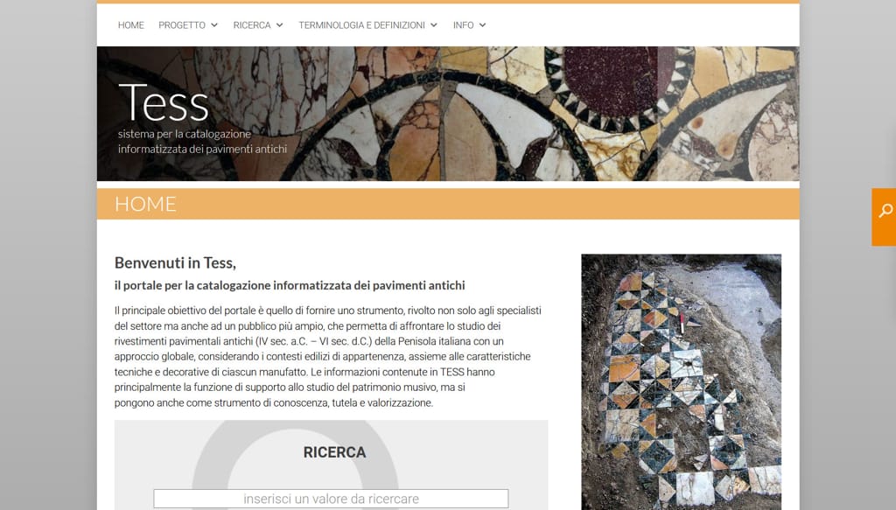896x510 pixels.
Task: Click the intro paragraph about the portal
Action: click(328, 356)
